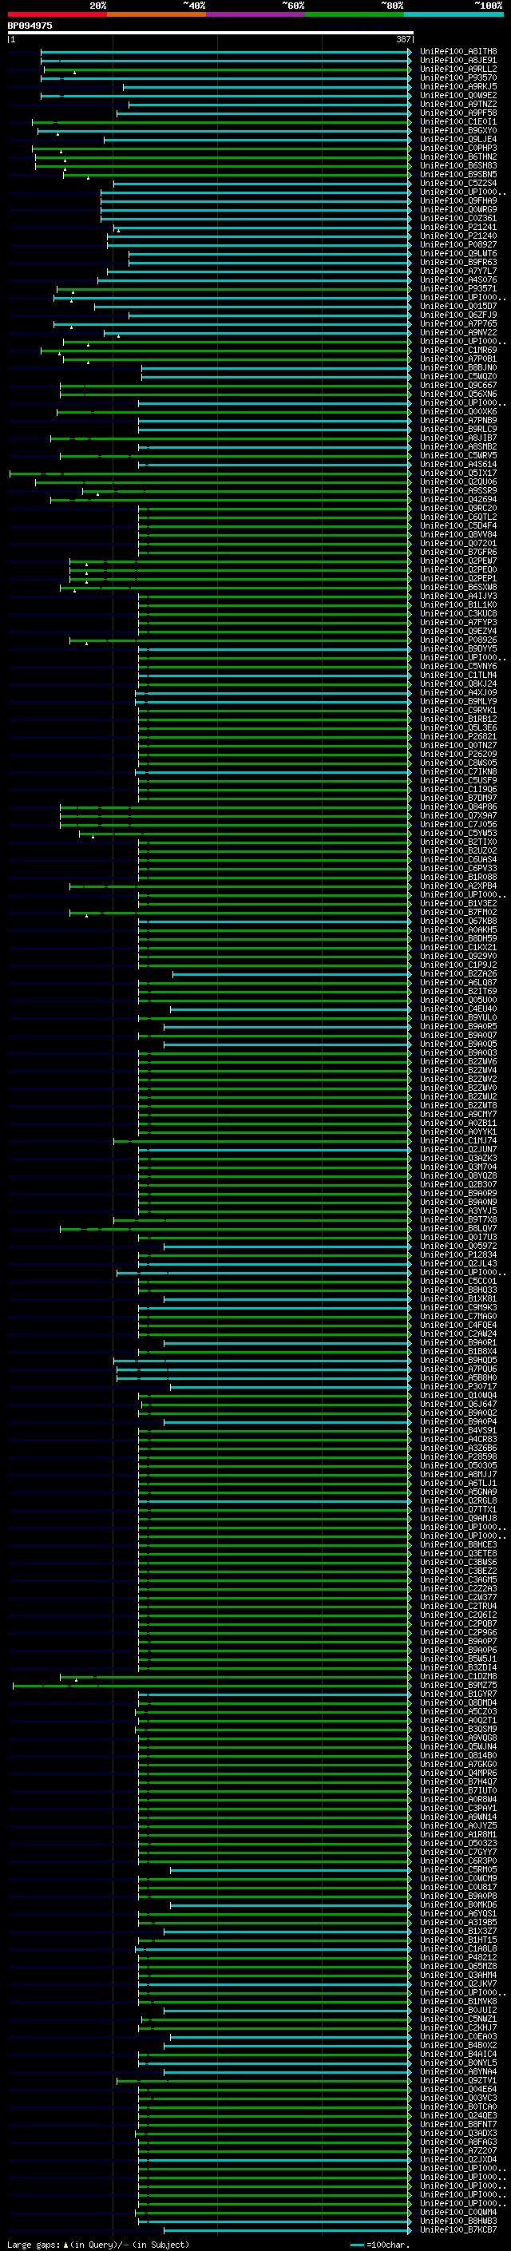The height and width of the screenshot is (2251, 511).
Task: Select the UniRef100_Q015D7 entry
Action: [x=458, y=306]
